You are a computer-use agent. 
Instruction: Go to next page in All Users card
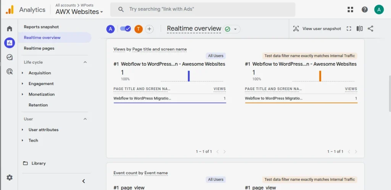click(x=225, y=152)
